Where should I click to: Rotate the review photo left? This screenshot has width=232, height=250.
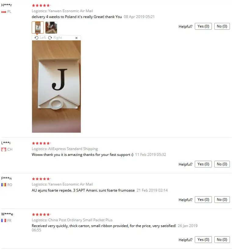[40, 38]
